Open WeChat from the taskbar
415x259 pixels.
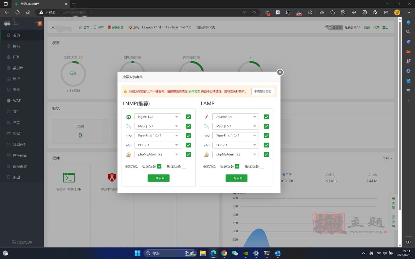pyautogui.click(x=235, y=253)
